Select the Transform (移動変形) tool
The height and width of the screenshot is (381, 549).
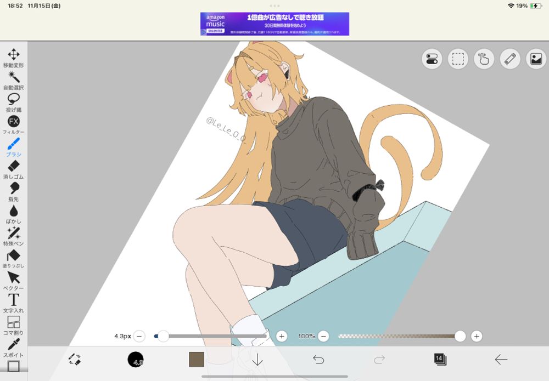(x=14, y=58)
